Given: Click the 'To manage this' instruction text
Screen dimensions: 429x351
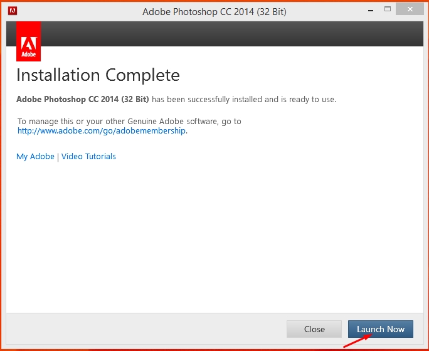Looking at the screenshot, I should (x=129, y=121).
